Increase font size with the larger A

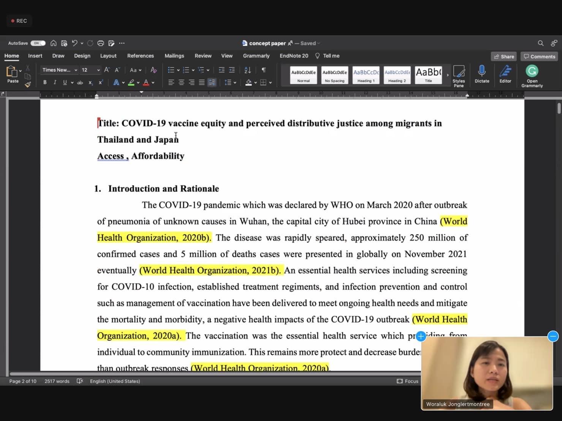(107, 70)
